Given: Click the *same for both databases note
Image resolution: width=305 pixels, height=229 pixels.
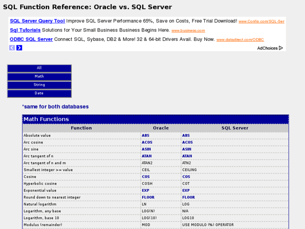Looking at the screenshot, I should click(x=55, y=107).
